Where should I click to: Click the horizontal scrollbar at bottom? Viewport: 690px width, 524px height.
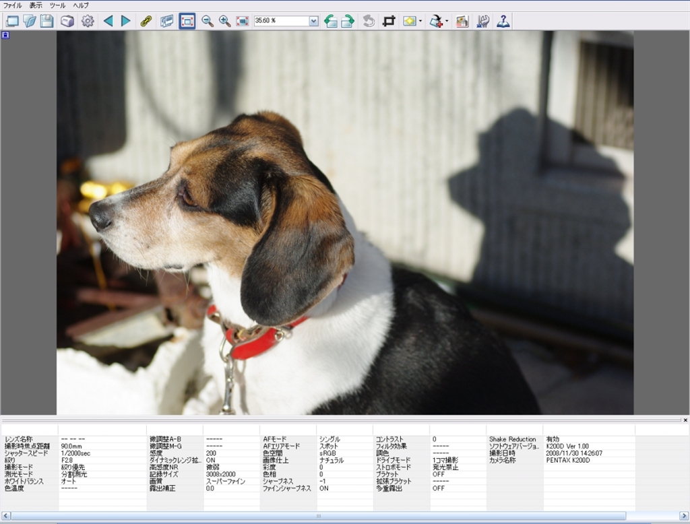[318, 516]
